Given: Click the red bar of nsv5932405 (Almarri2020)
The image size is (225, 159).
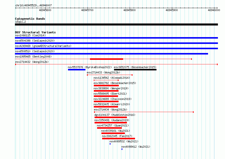Looking at the screenshot, I should [106, 107].
